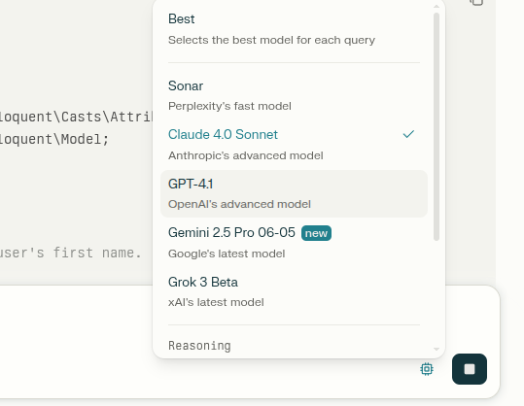
Task: Choose the Sonar model
Action: pos(294,95)
